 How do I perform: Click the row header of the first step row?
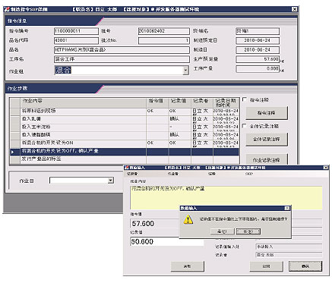coord(15,112)
